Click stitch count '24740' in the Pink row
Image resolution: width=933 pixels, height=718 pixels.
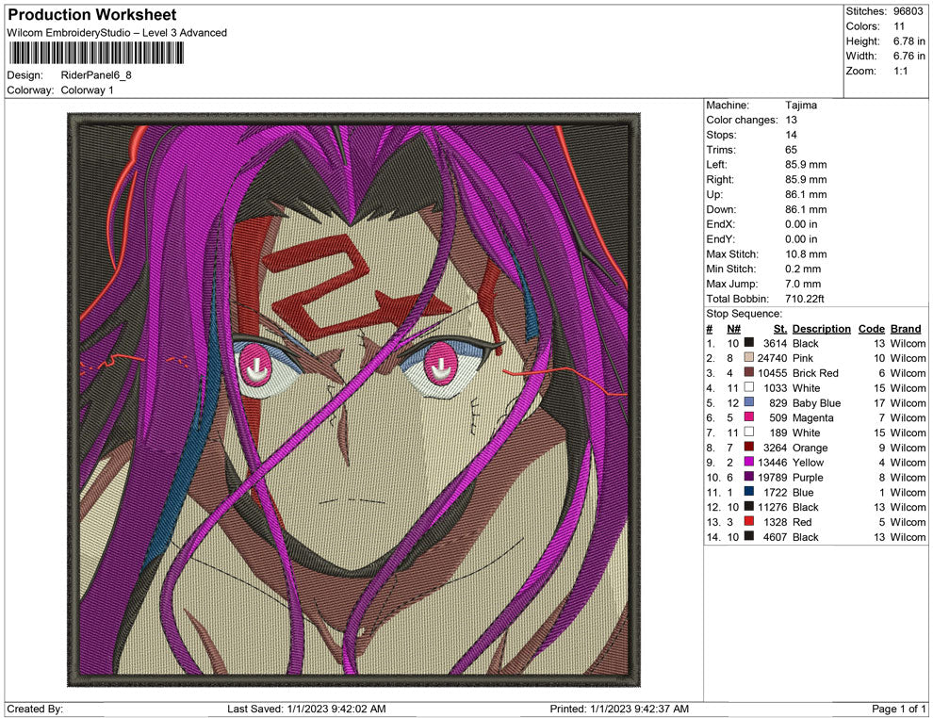point(772,358)
